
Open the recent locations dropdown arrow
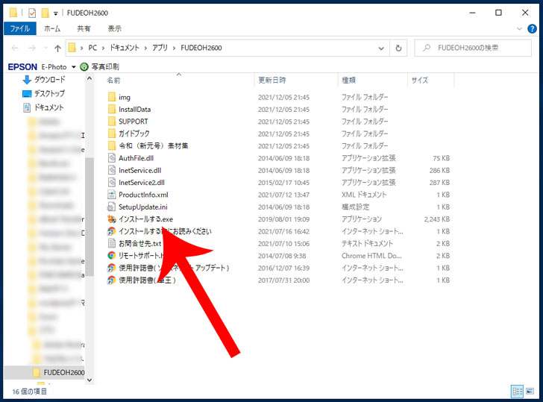[x=45, y=48]
